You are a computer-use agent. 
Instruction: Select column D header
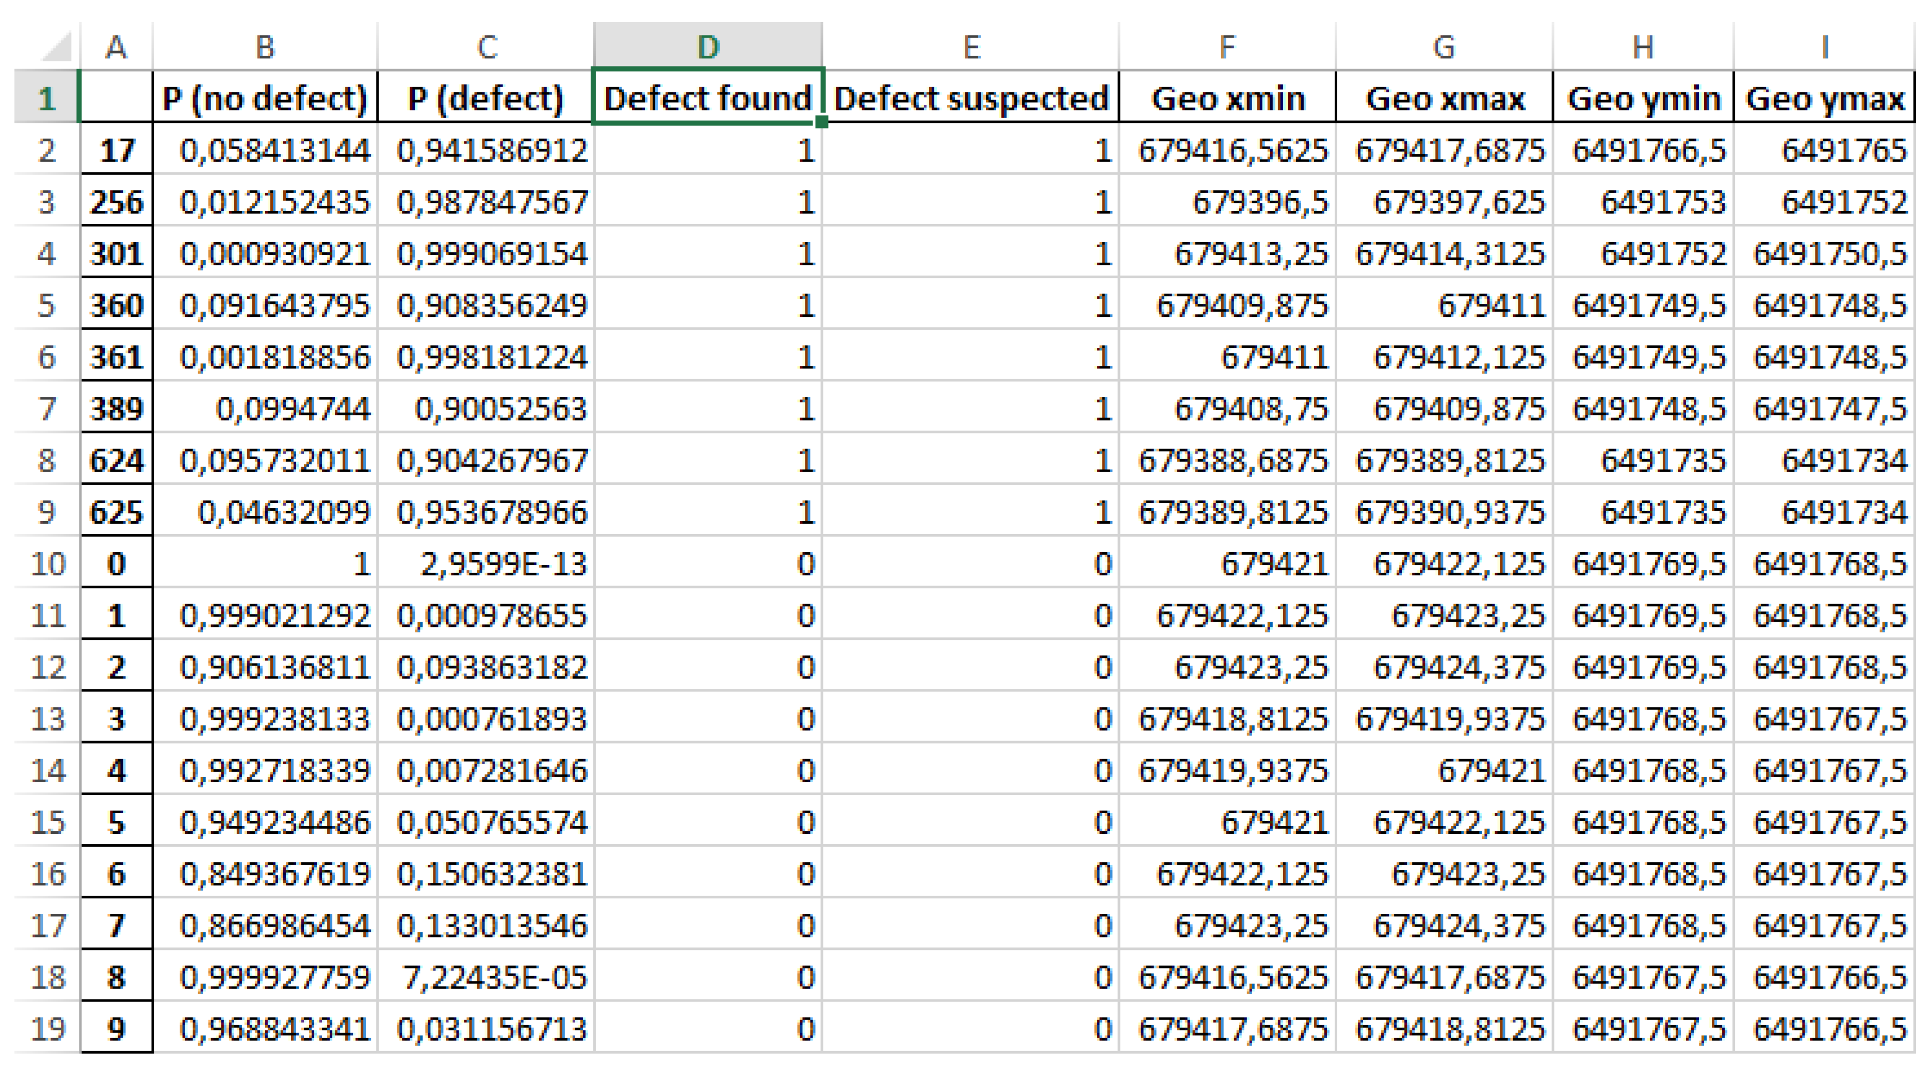(708, 47)
